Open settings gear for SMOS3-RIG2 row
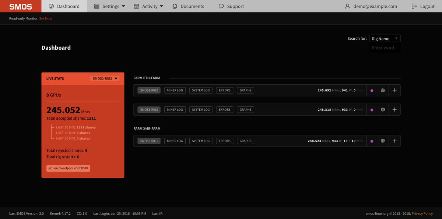Screen dimensions: 442x219 tap(383, 90)
